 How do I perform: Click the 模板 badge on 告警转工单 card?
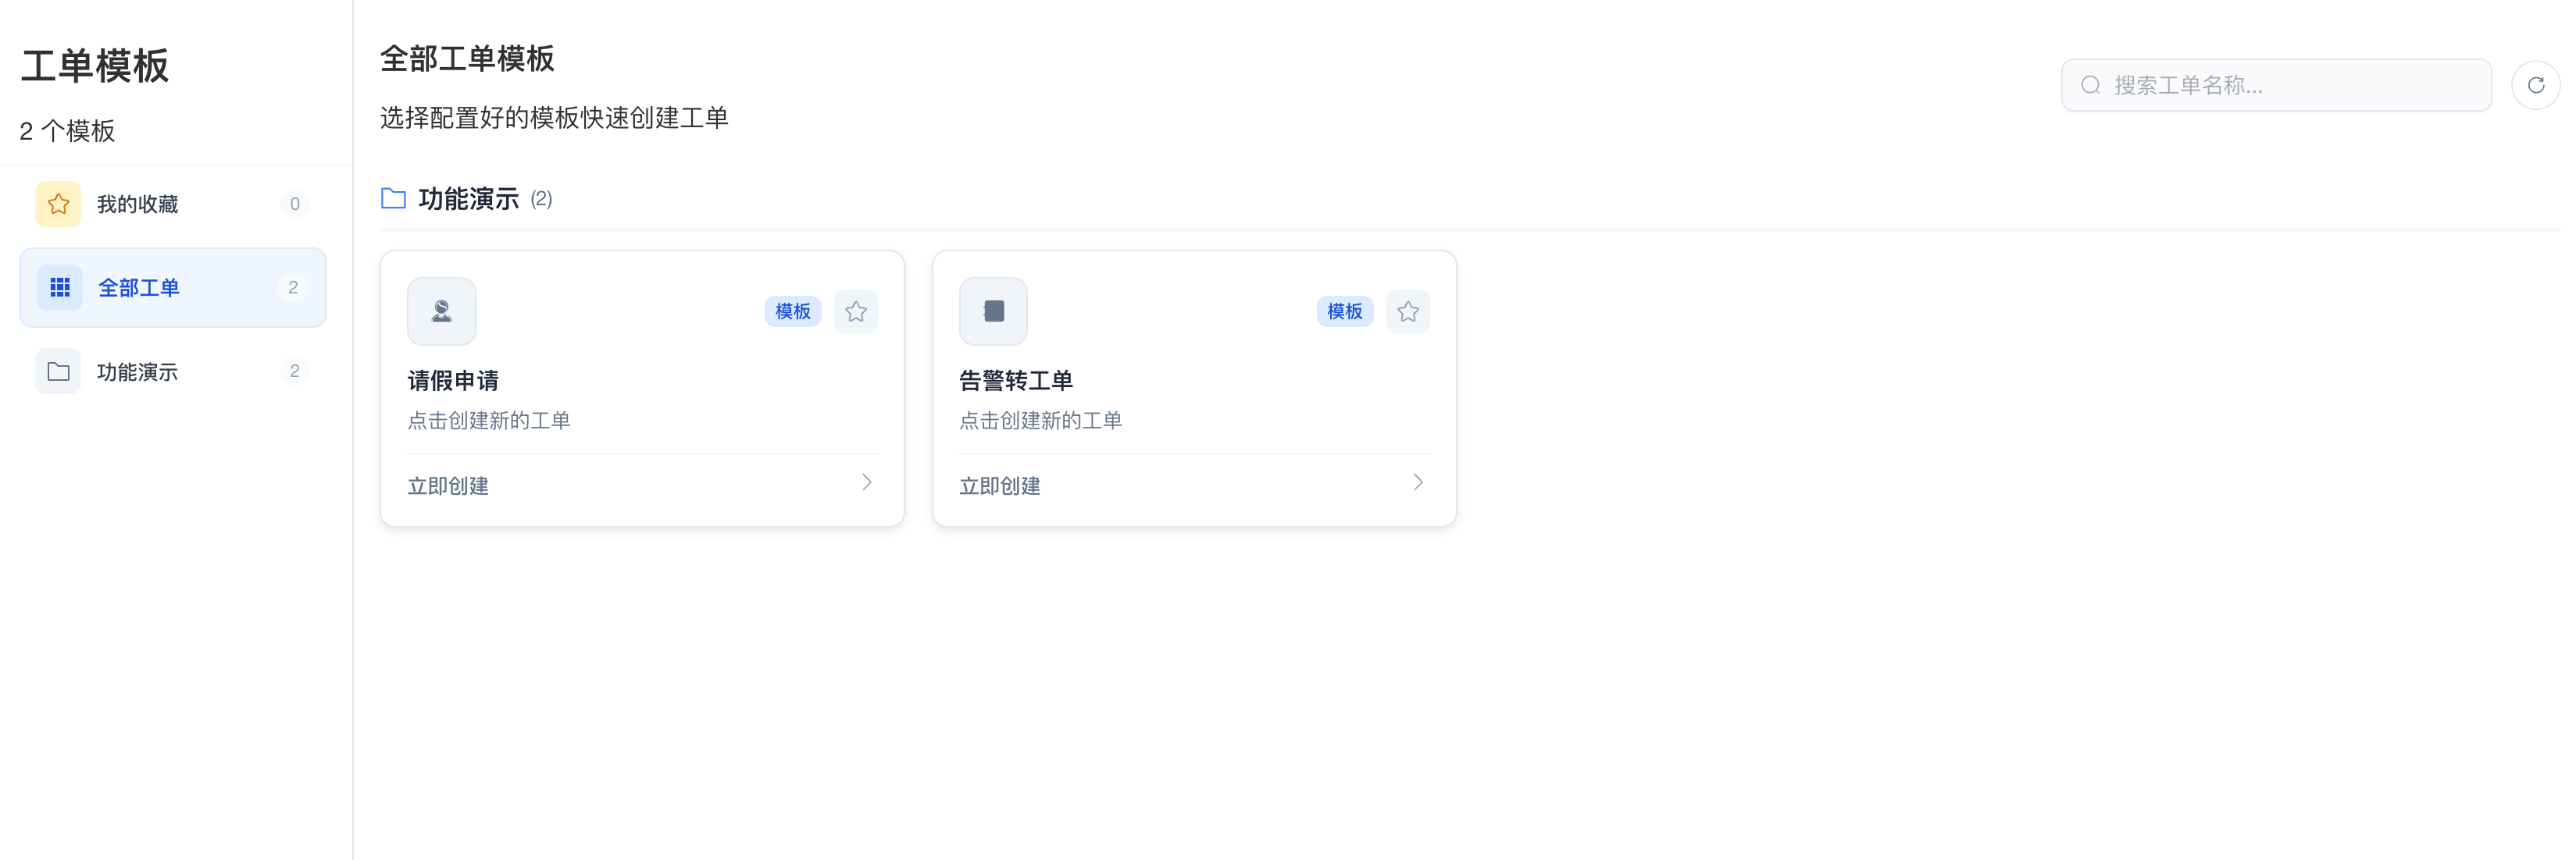1344,311
